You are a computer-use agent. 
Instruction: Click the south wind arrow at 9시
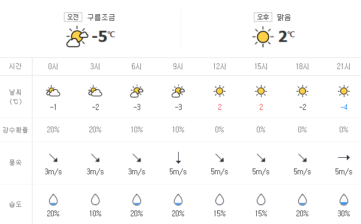click(178, 158)
